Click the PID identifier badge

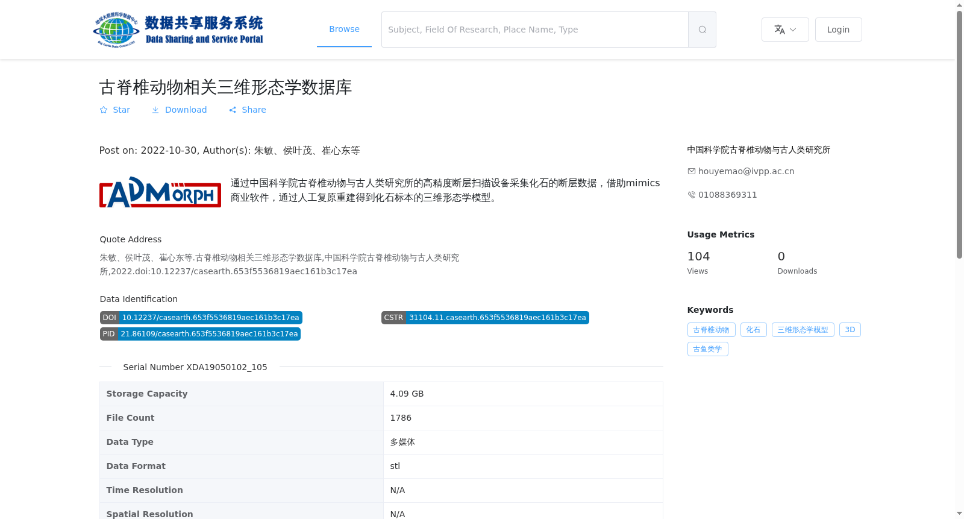coord(200,334)
